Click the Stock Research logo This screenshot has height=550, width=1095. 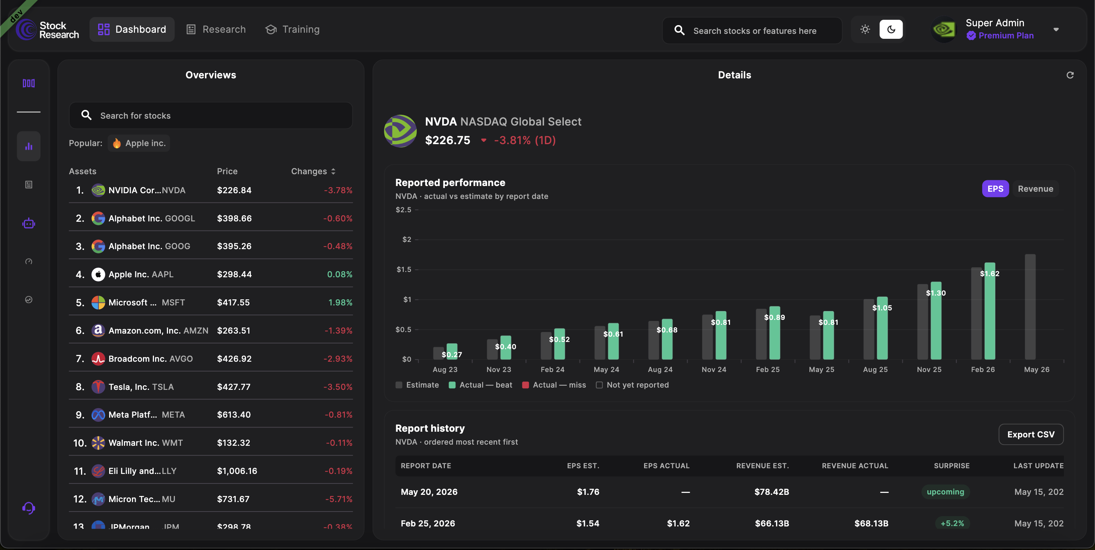pos(48,30)
